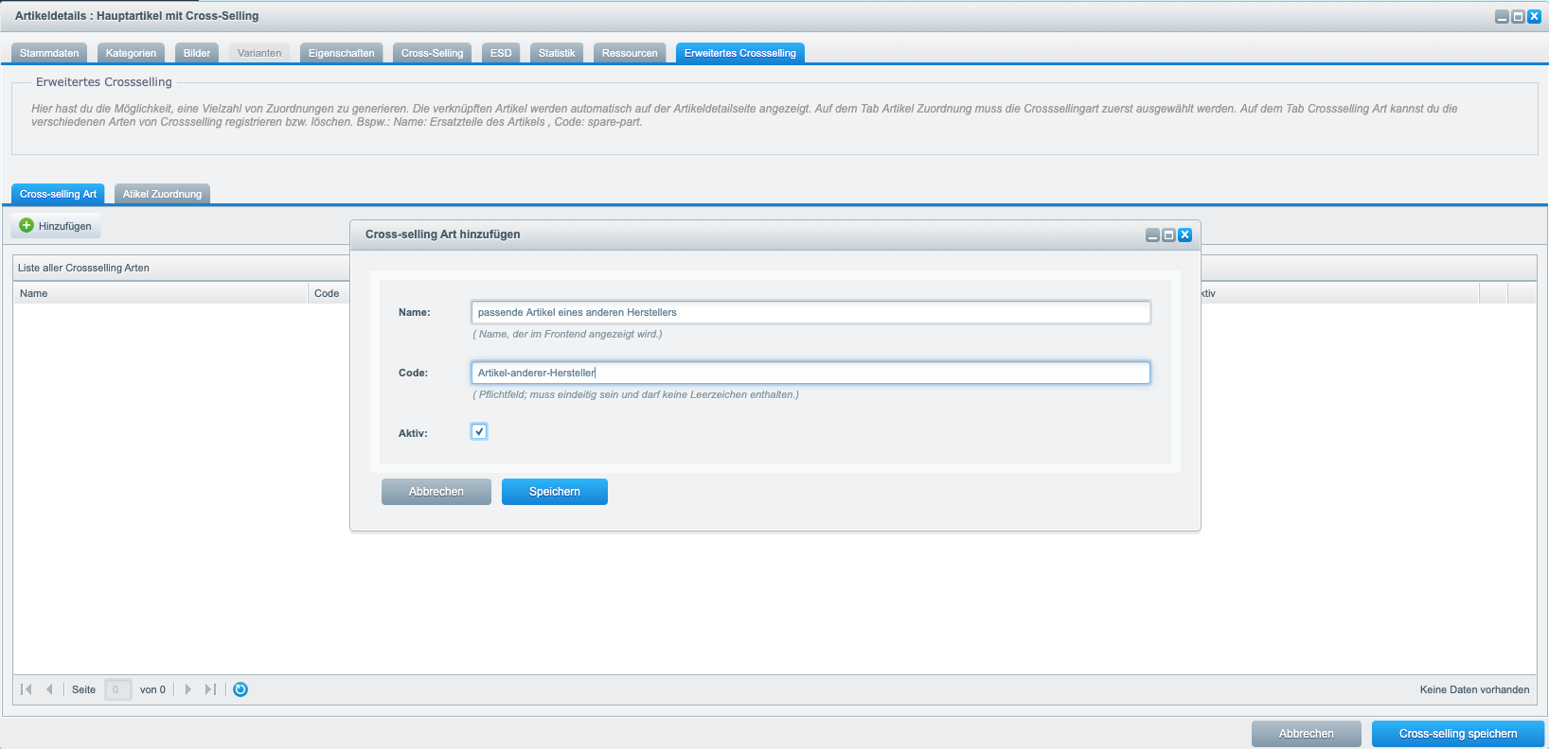This screenshot has width=1549, height=749.
Task: Click the Name field hint text
Action: (x=567, y=334)
